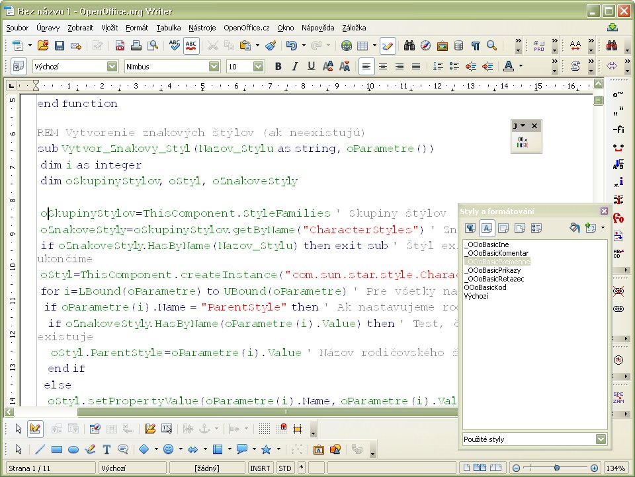The width and height of the screenshot is (635, 477).
Task: Toggle nonprinting characters pilcrow button
Action: click(475, 46)
